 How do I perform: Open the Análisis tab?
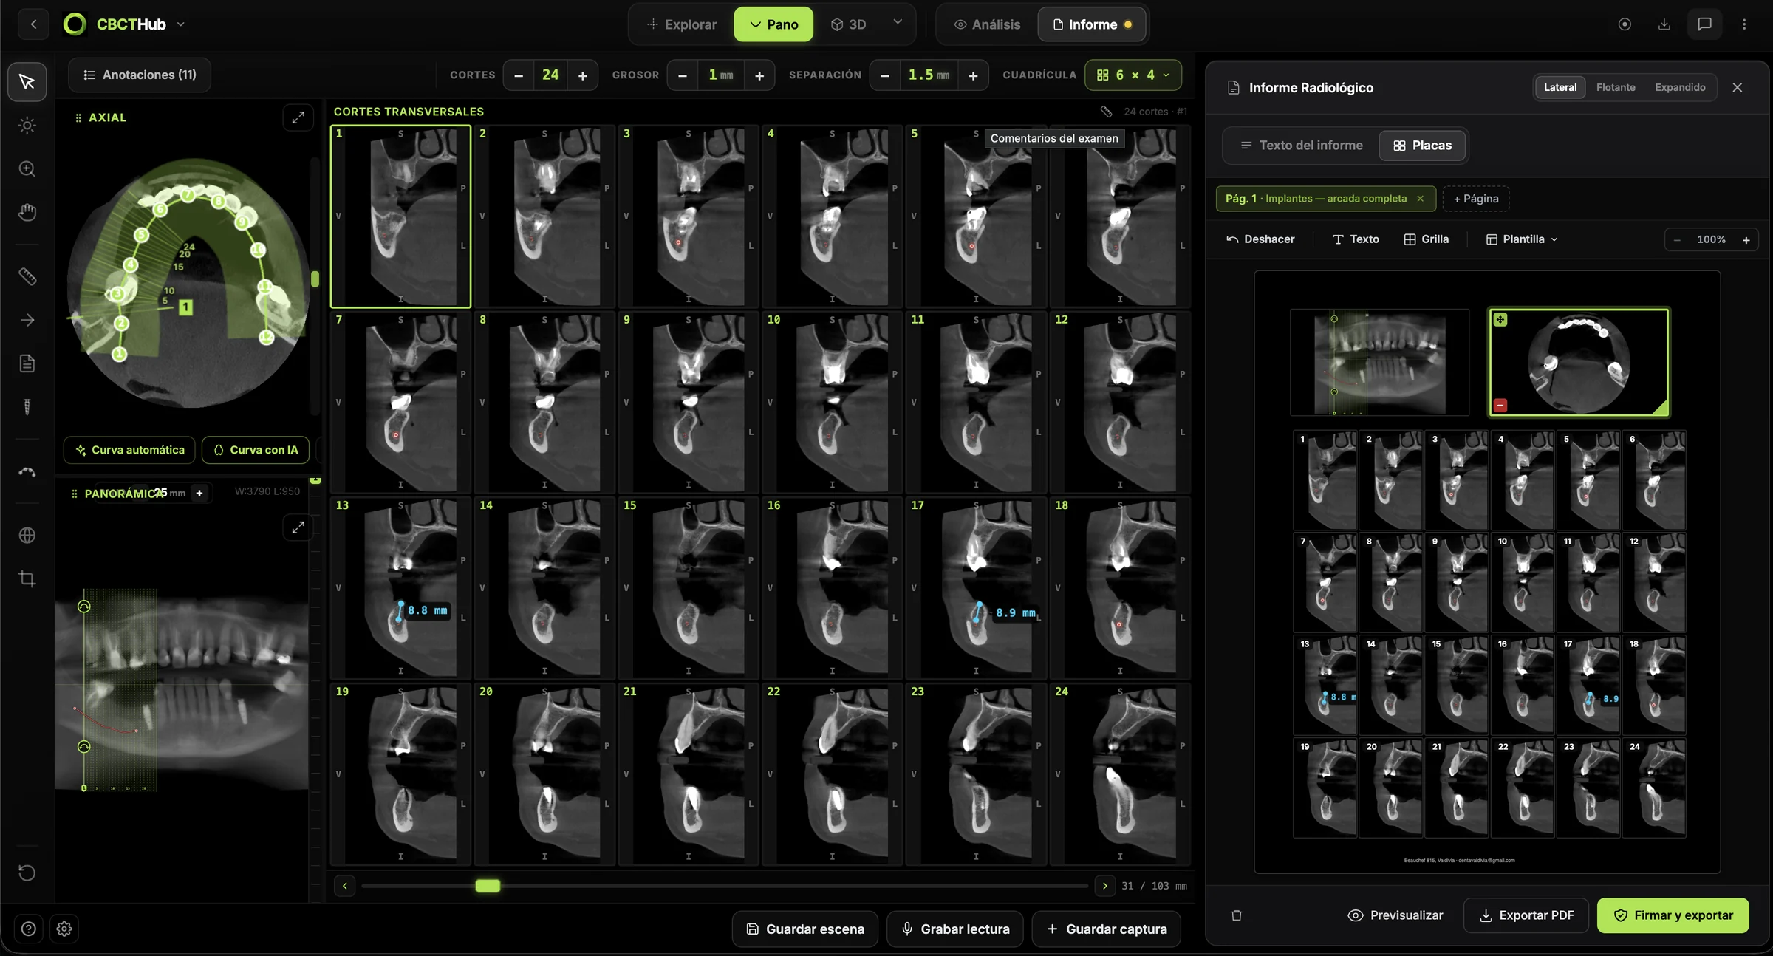coord(987,24)
